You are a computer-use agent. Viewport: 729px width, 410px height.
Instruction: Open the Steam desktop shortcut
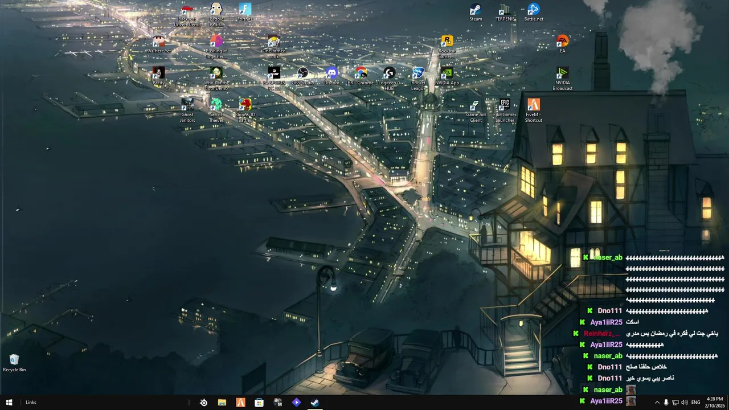point(476,13)
